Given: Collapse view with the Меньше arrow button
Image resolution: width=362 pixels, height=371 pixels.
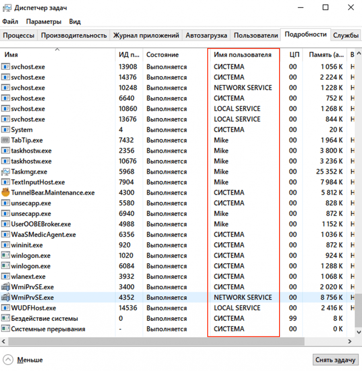Looking at the screenshot, I should tap(8, 360).
